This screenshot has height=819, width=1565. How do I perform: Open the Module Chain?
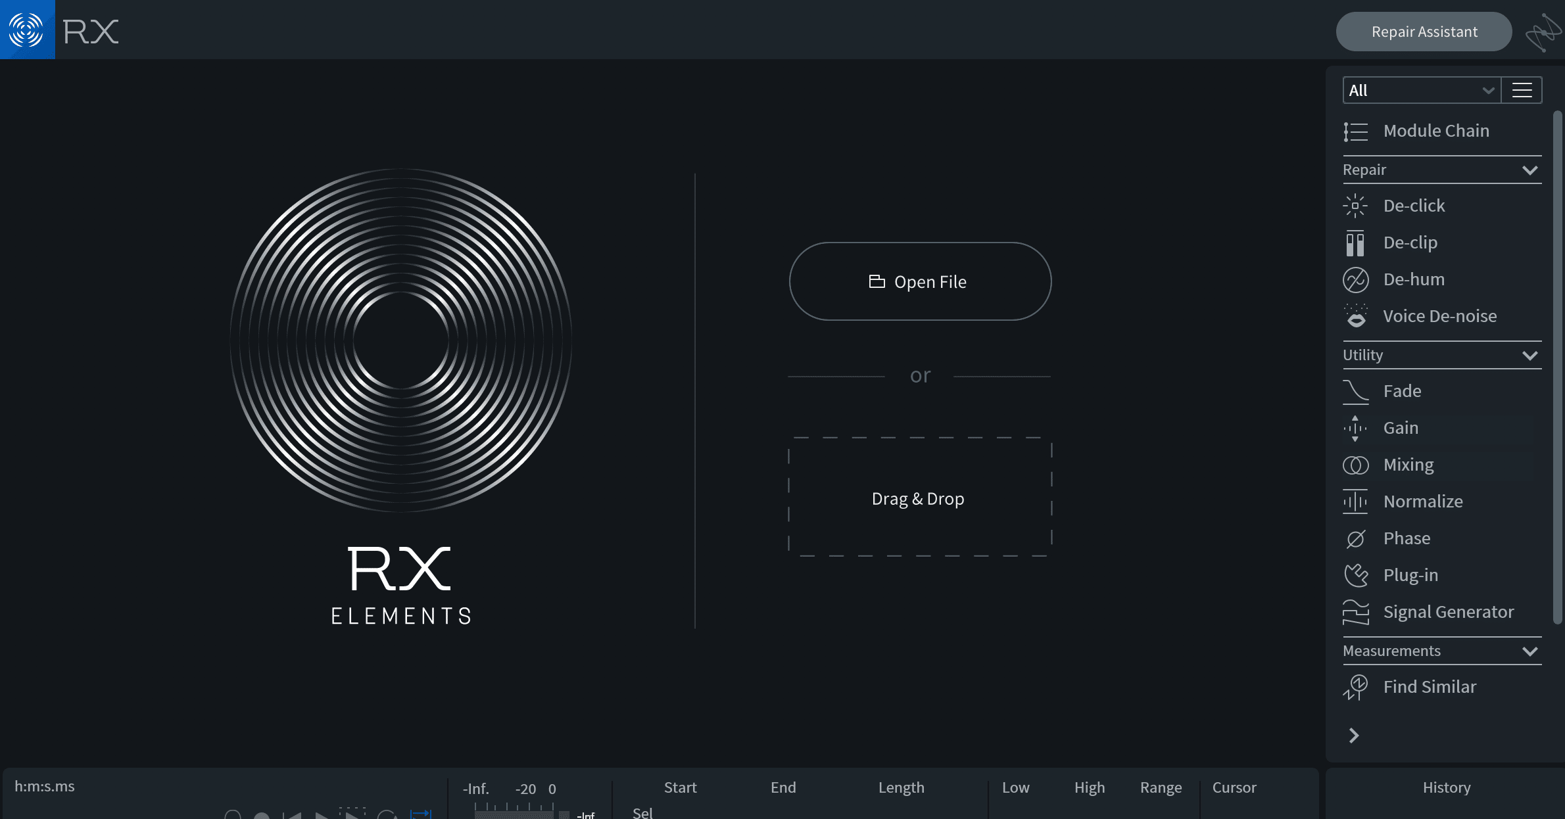pyautogui.click(x=1435, y=131)
